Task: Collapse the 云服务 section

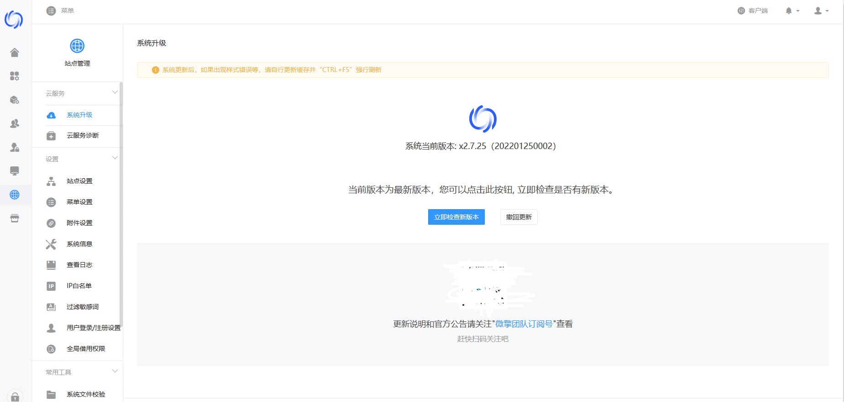Action: coord(115,93)
